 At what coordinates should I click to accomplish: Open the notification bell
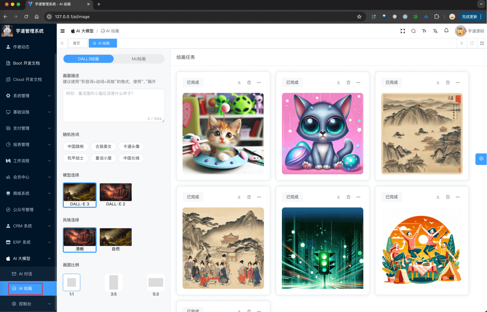(446, 31)
